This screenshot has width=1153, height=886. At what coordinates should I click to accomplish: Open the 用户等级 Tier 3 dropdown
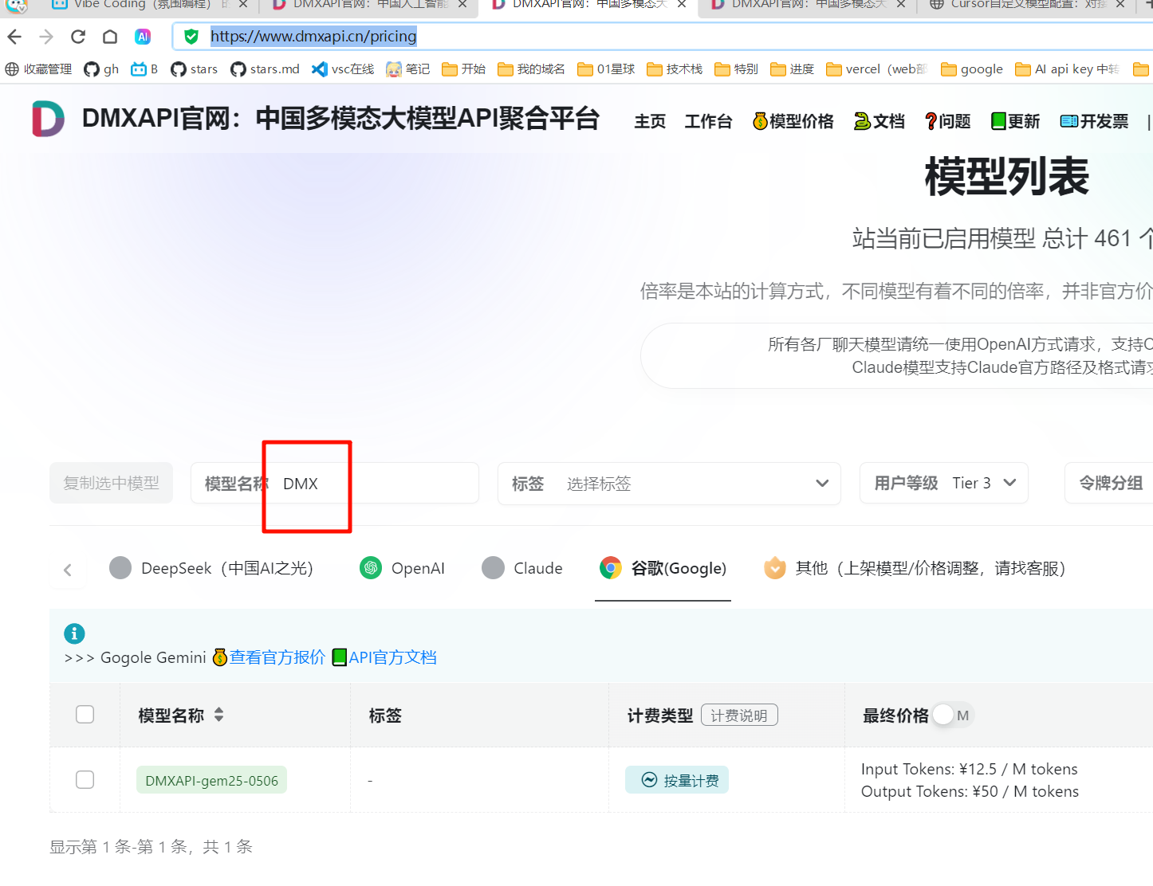(943, 483)
